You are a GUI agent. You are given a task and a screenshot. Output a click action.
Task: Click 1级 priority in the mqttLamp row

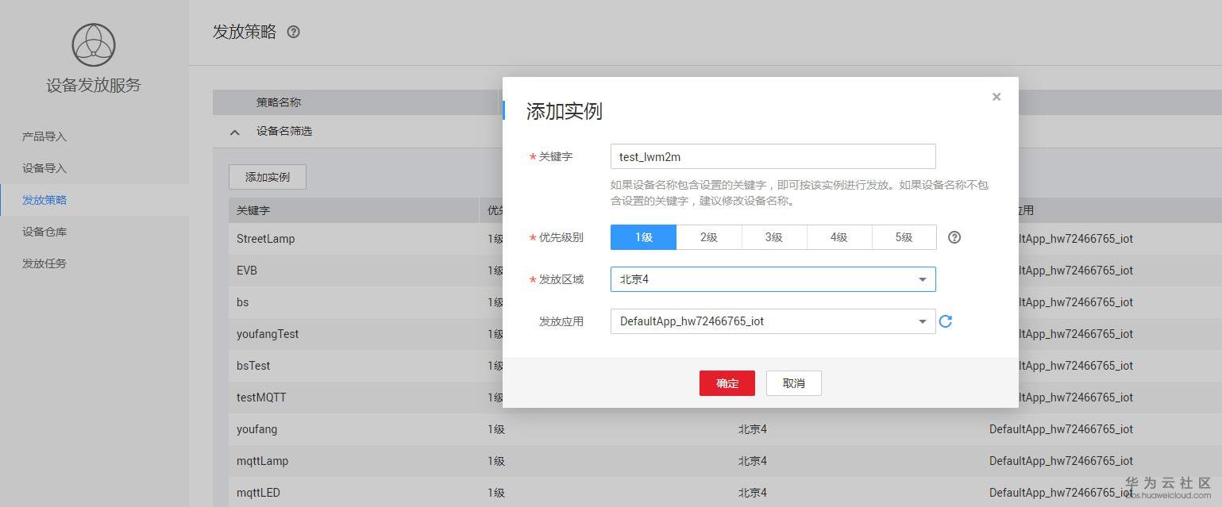pyautogui.click(x=496, y=461)
